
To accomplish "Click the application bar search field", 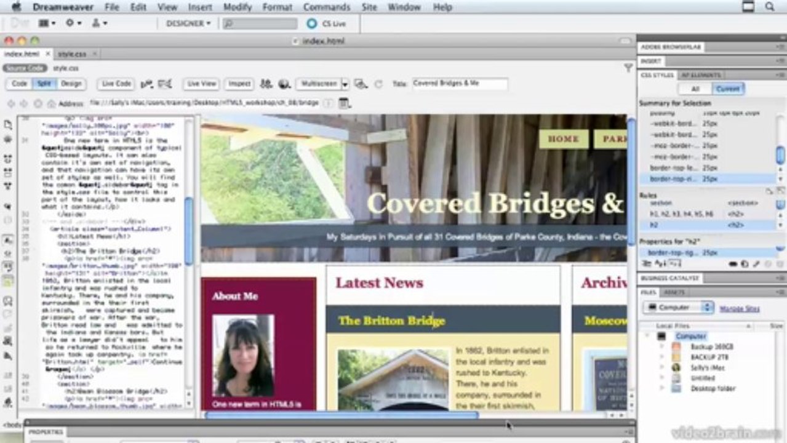I will (260, 23).
